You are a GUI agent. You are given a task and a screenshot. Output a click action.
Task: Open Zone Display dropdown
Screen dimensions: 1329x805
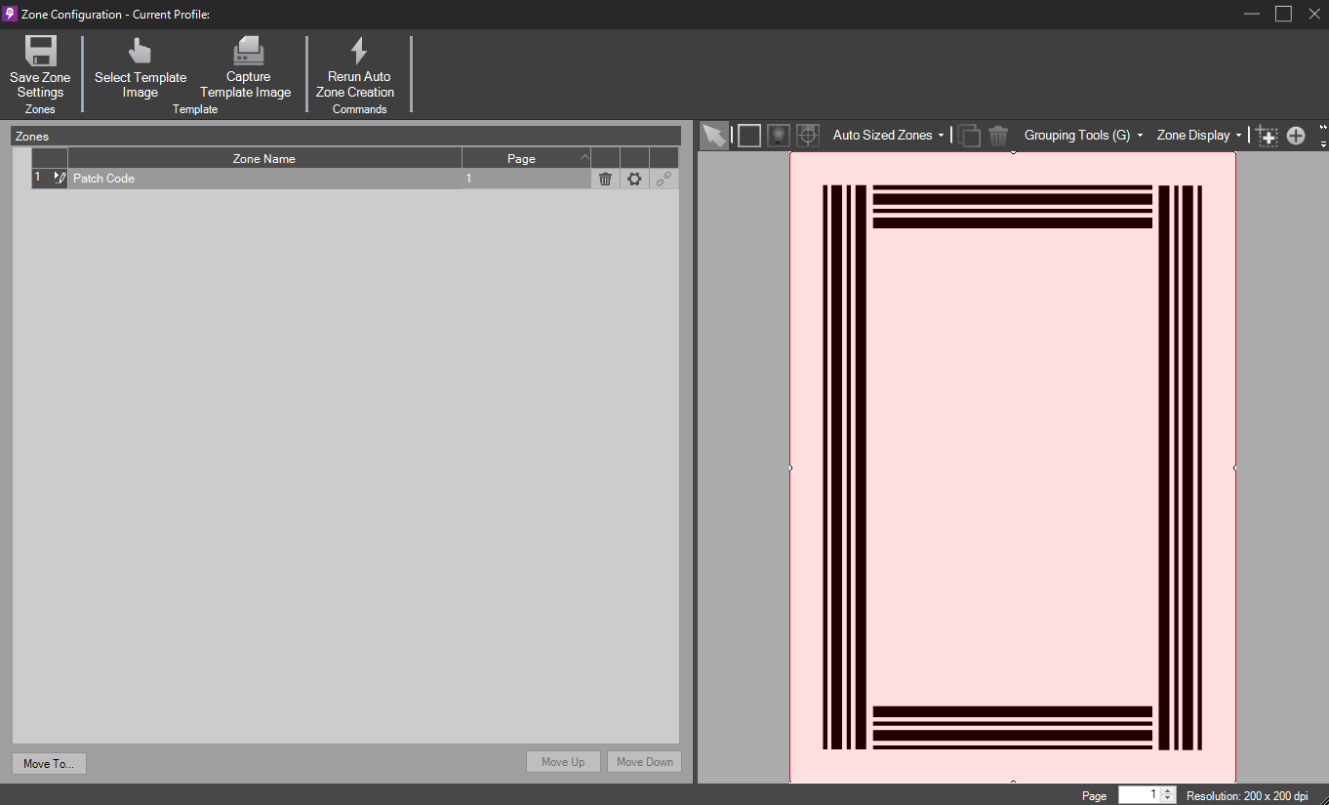(x=1199, y=136)
